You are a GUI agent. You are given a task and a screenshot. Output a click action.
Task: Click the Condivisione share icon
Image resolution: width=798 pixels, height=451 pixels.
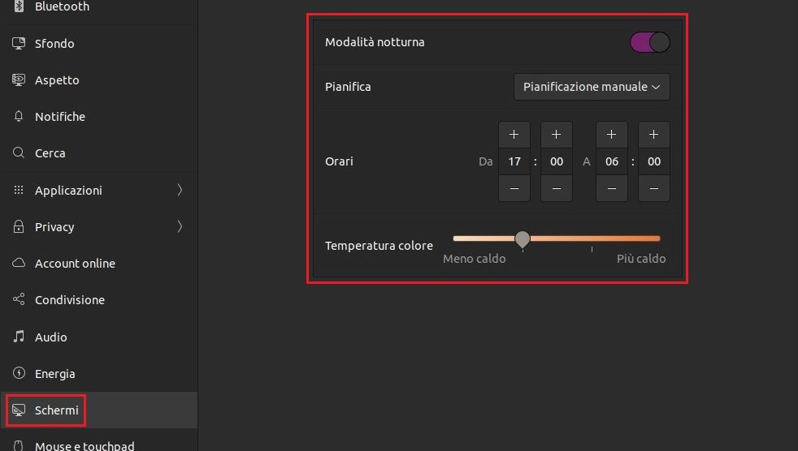click(19, 300)
